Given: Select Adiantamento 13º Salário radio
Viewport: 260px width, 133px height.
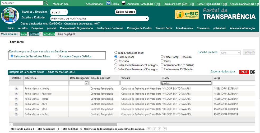Looking at the screenshot, I should tap(162, 65).
